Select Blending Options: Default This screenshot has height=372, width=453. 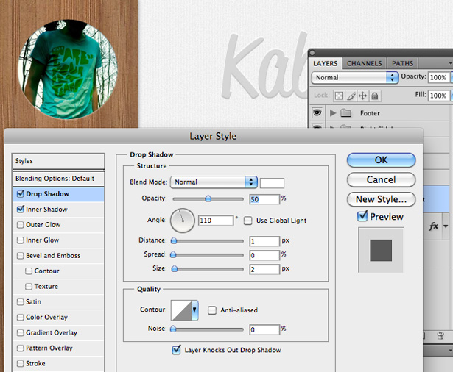(58, 179)
